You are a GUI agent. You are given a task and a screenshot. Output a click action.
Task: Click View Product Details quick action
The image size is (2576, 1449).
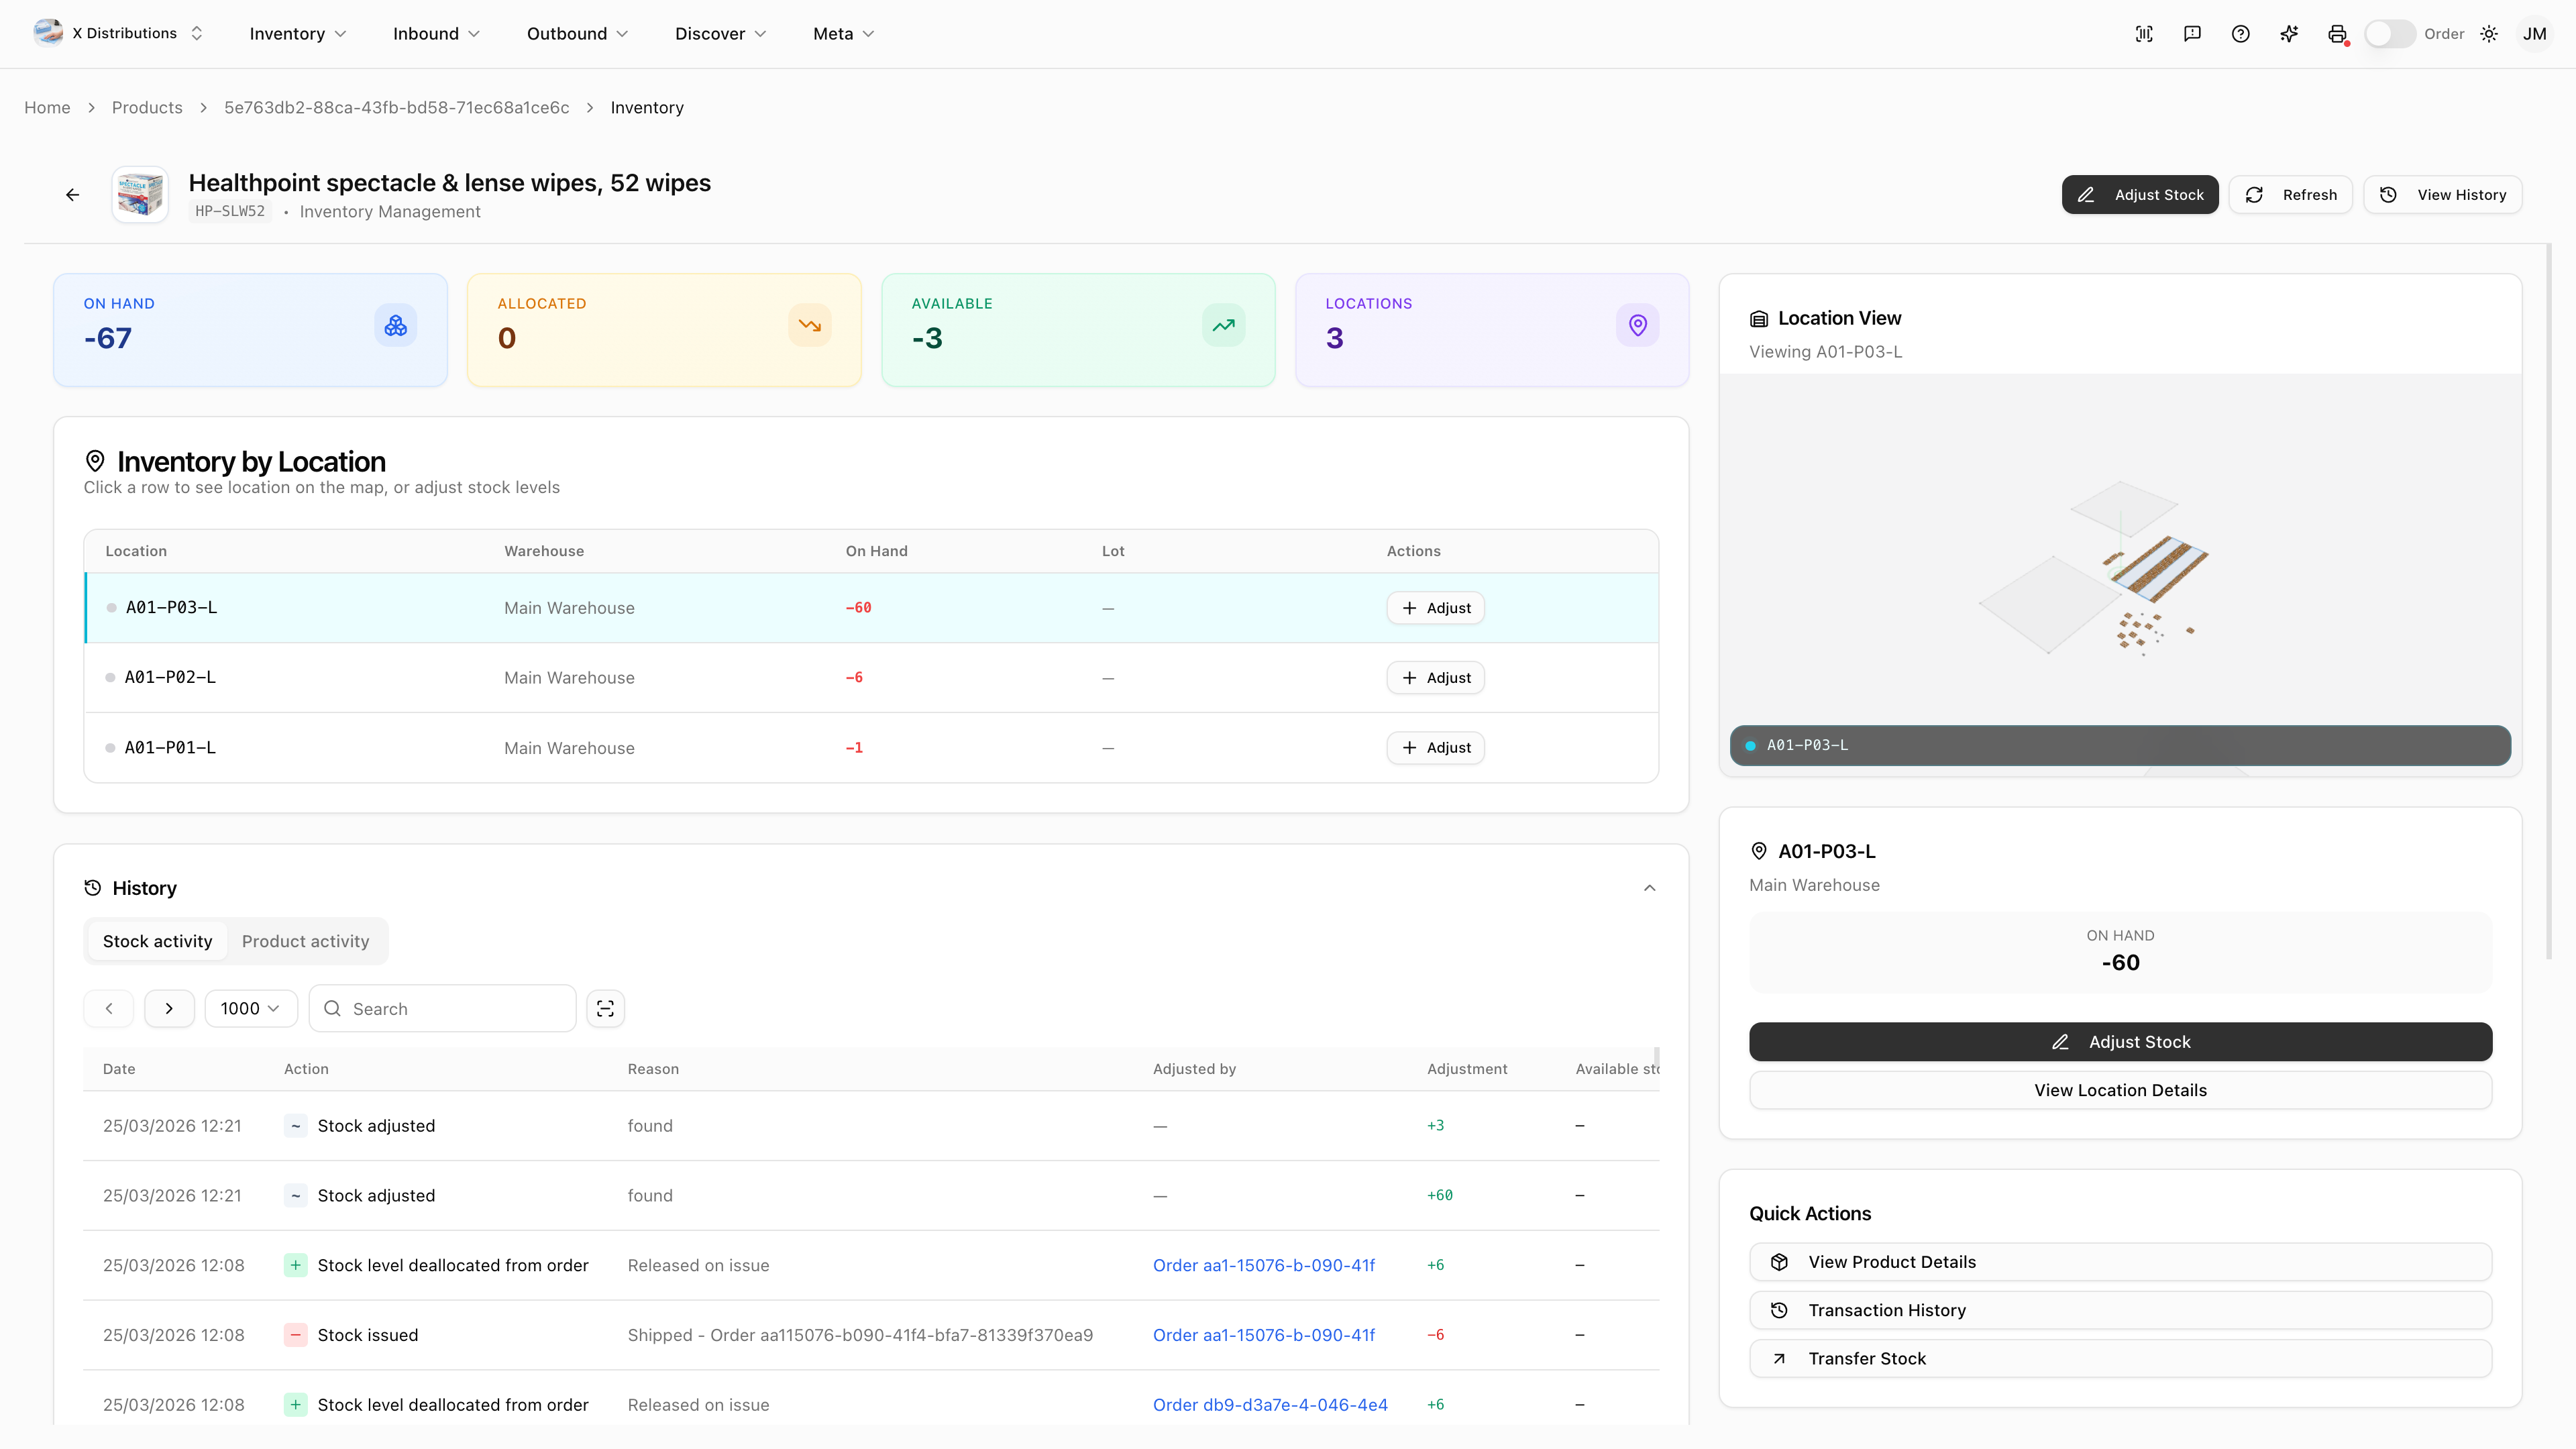pyautogui.click(x=2120, y=1263)
